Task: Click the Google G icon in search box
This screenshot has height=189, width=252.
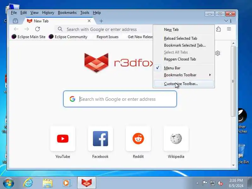Action: (x=72, y=99)
